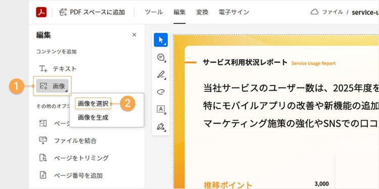Click the サービス利用状況レポート heading
This screenshot has height=189, width=379.
click(x=245, y=62)
